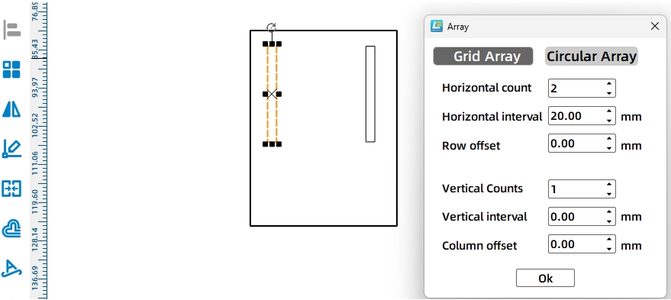Open the offset outline heart tool
This screenshot has width=671, height=300.
11,228
